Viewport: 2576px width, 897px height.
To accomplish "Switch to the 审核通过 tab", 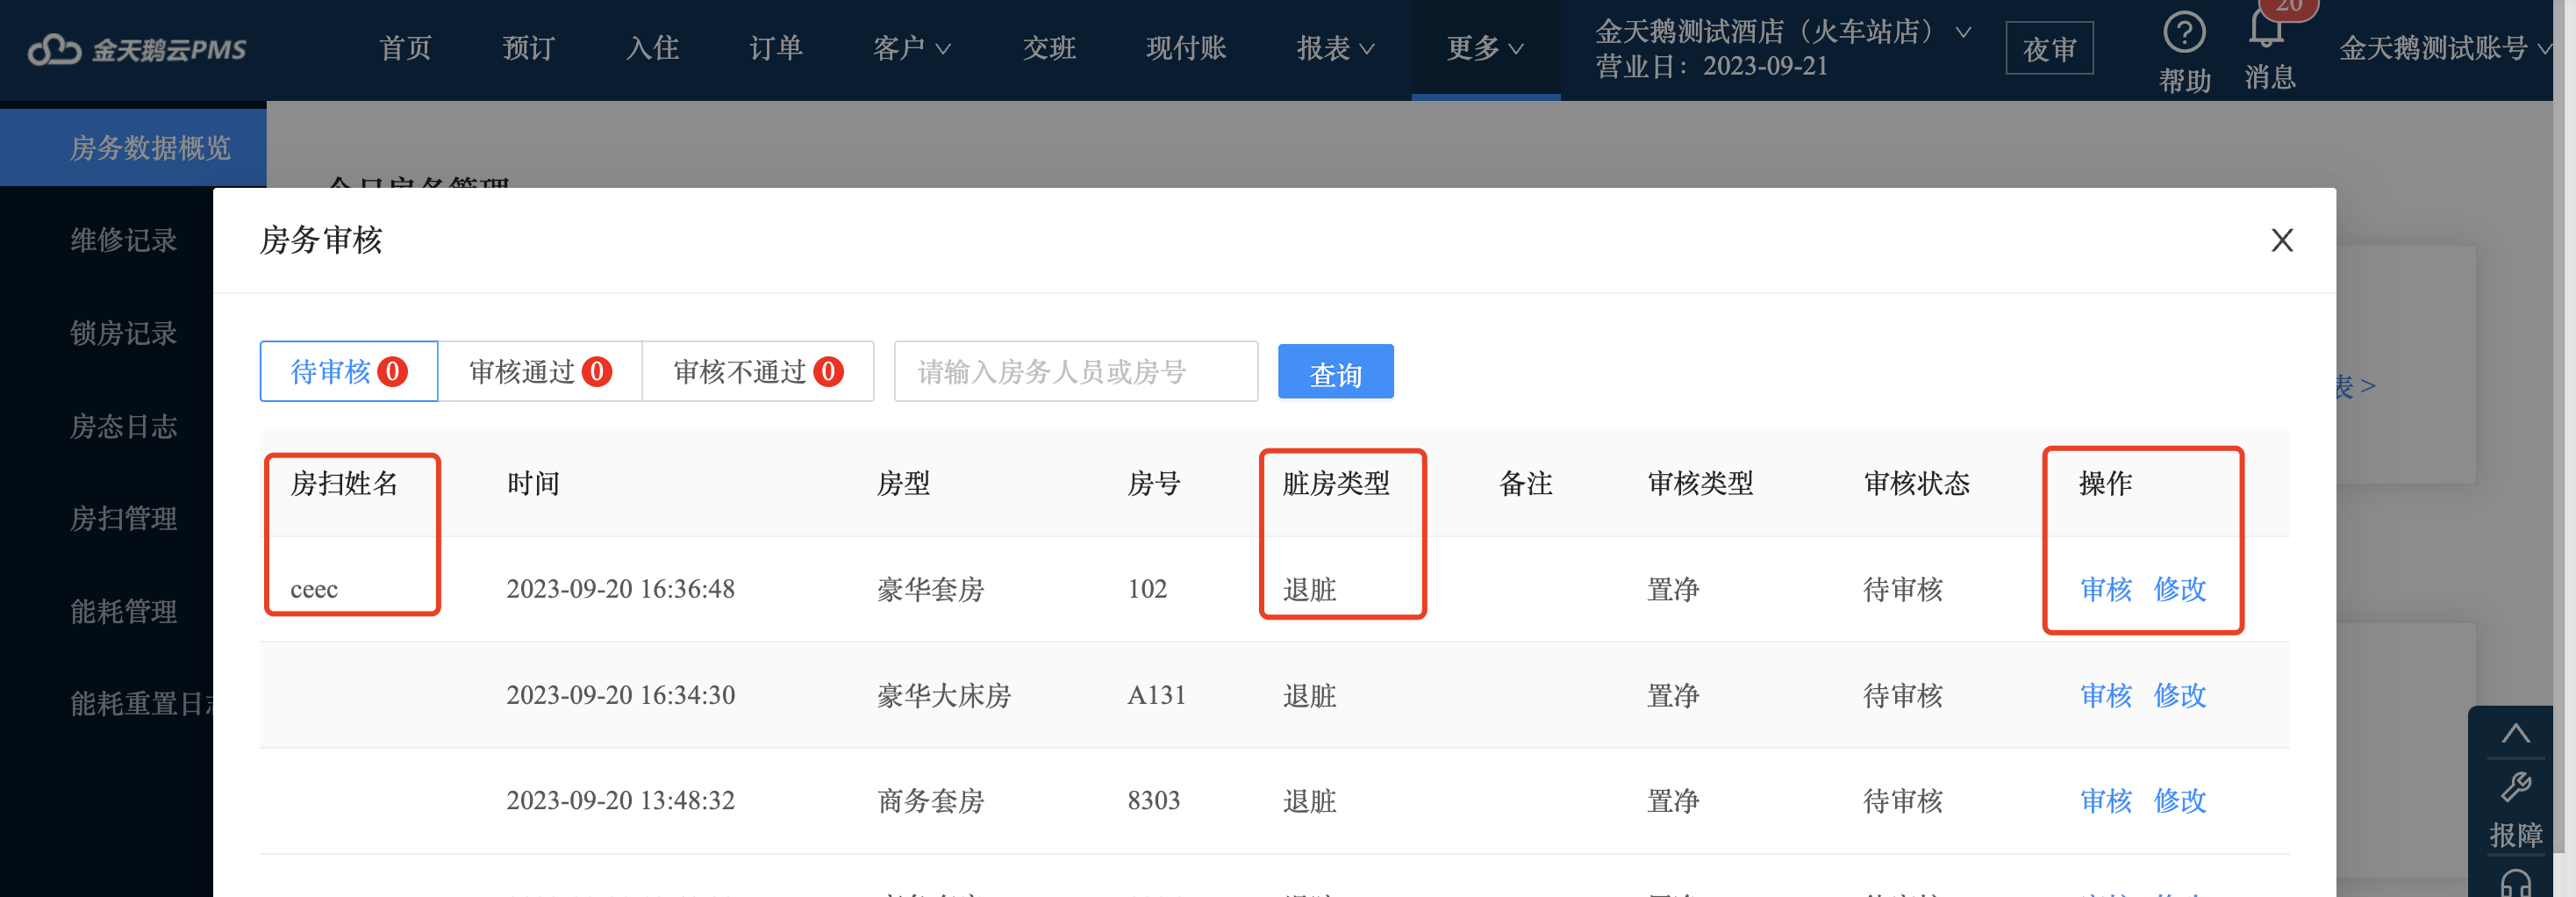I will (540, 371).
